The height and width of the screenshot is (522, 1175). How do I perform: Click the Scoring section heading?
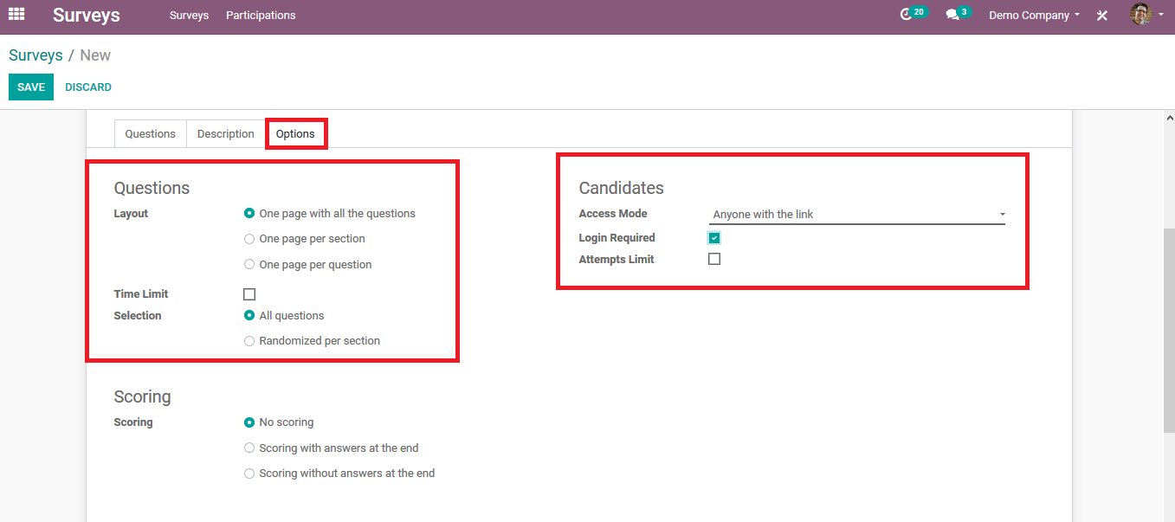click(142, 397)
